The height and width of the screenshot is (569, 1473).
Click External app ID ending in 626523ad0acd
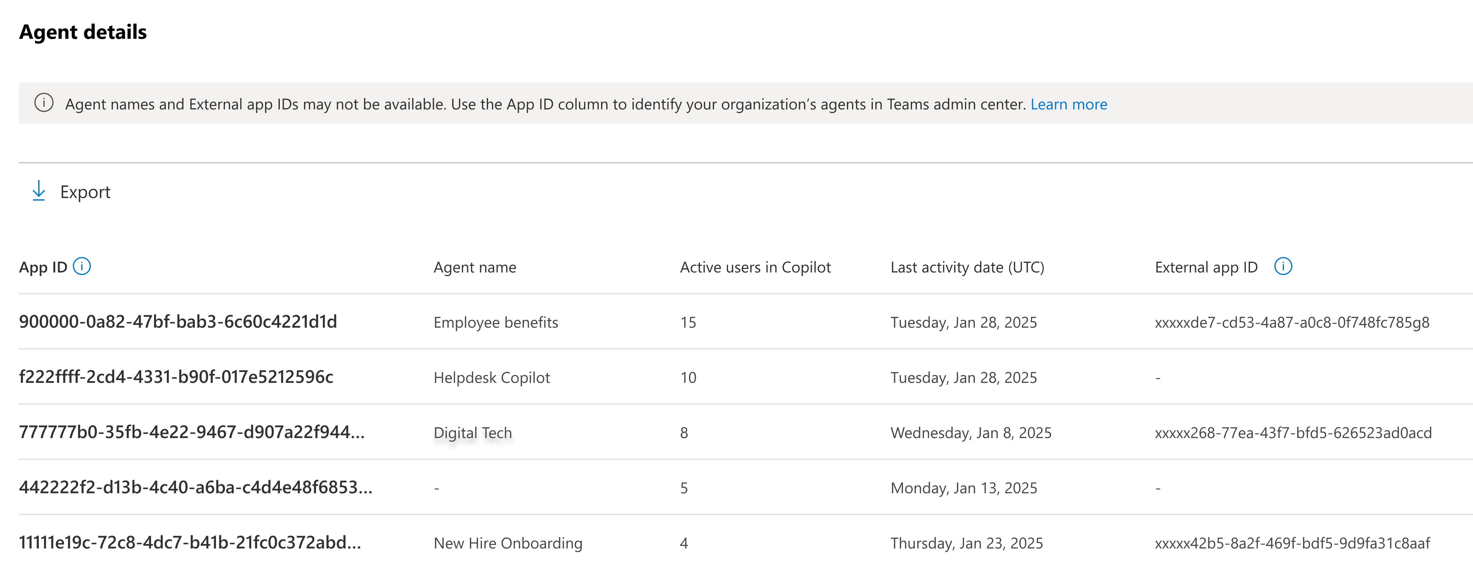pyautogui.click(x=1293, y=433)
